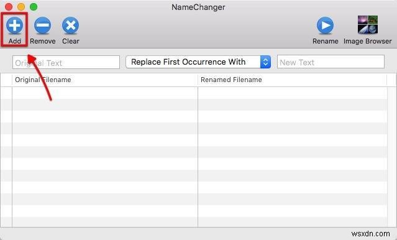Viewport: 397px width, 240px height.
Task: Click the Clear X icon
Action: 70,25
